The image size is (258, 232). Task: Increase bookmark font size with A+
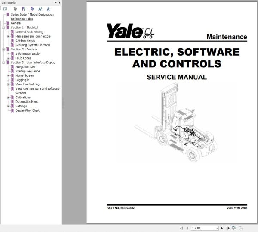40,9
